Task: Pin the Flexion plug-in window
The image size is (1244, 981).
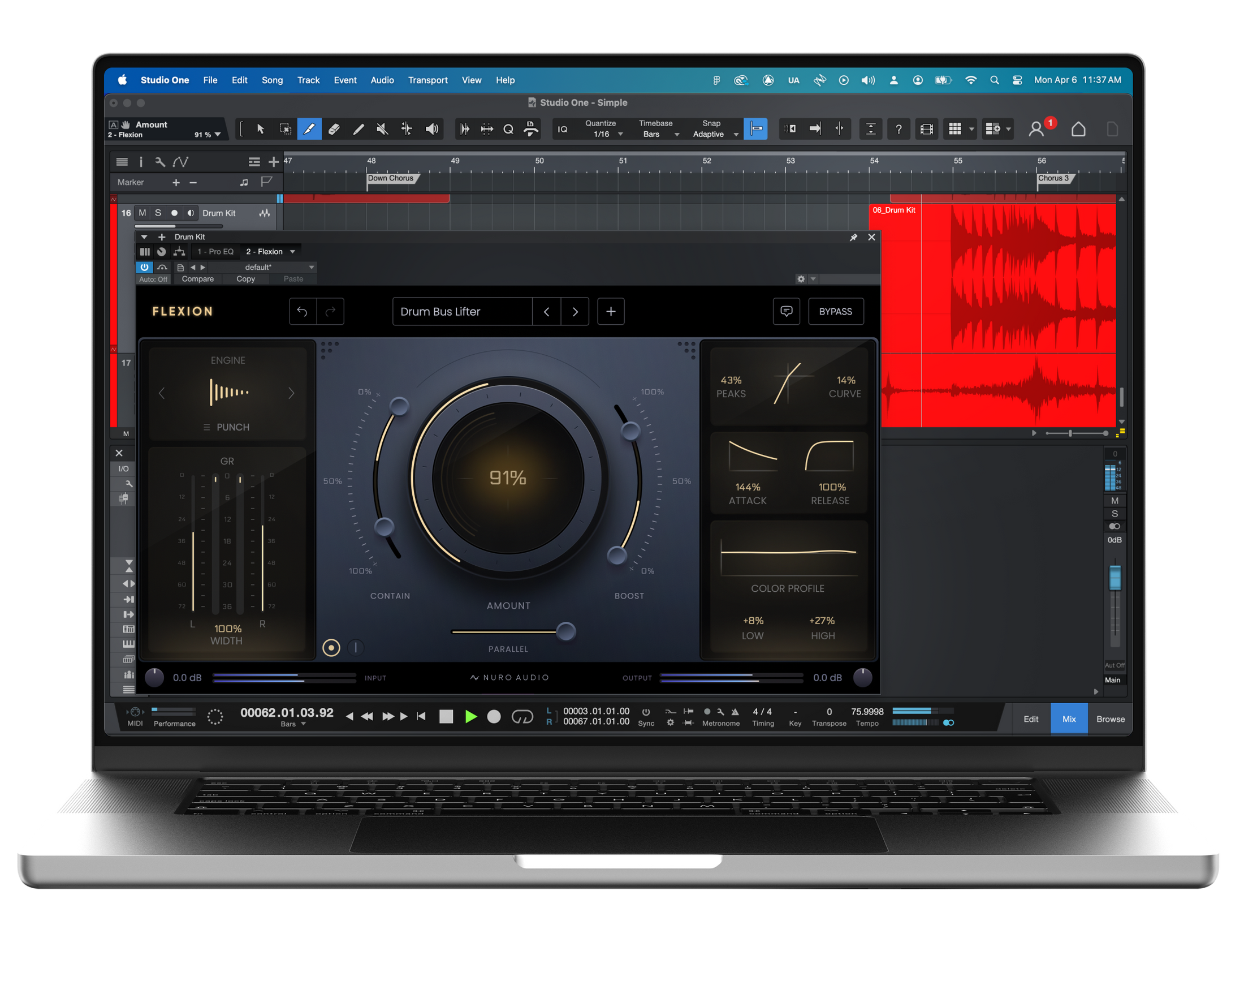Action: tap(853, 237)
